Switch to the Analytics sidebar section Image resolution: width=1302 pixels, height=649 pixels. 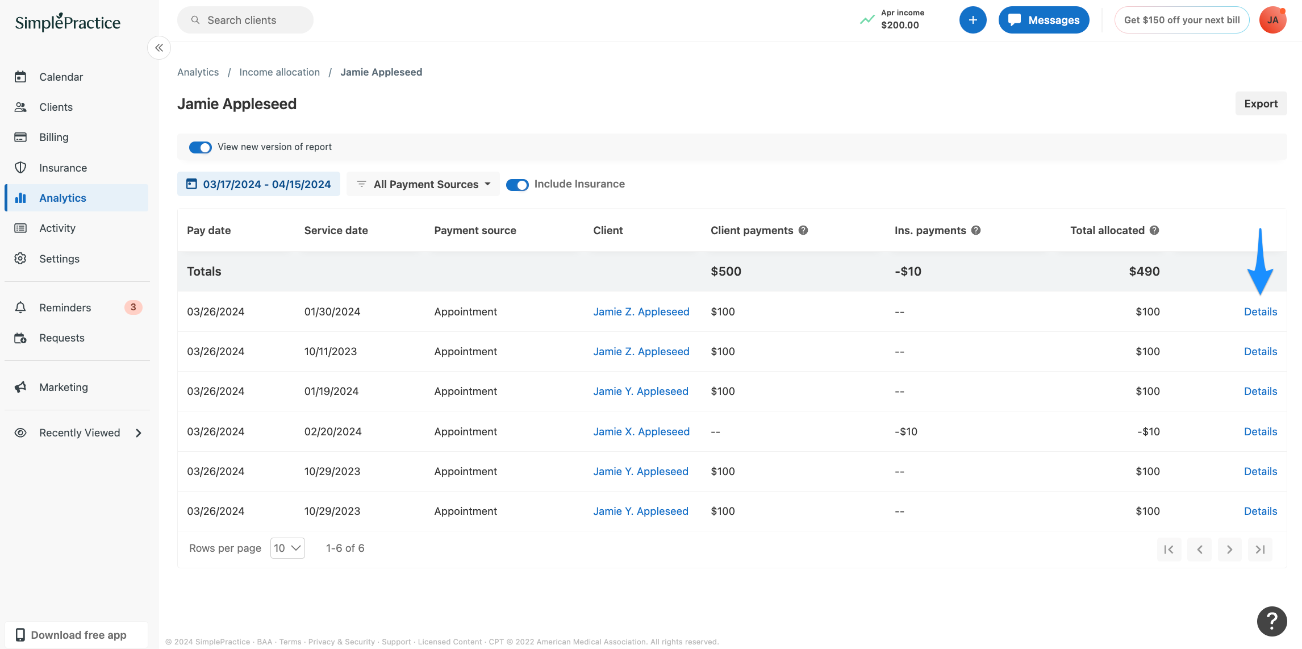(x=62, y=197)
